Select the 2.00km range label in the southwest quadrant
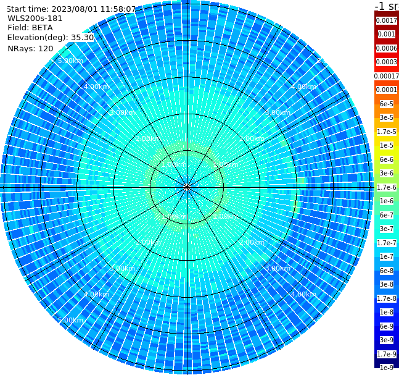This screenshot has height=375, width=399. [x=149, y=242]
